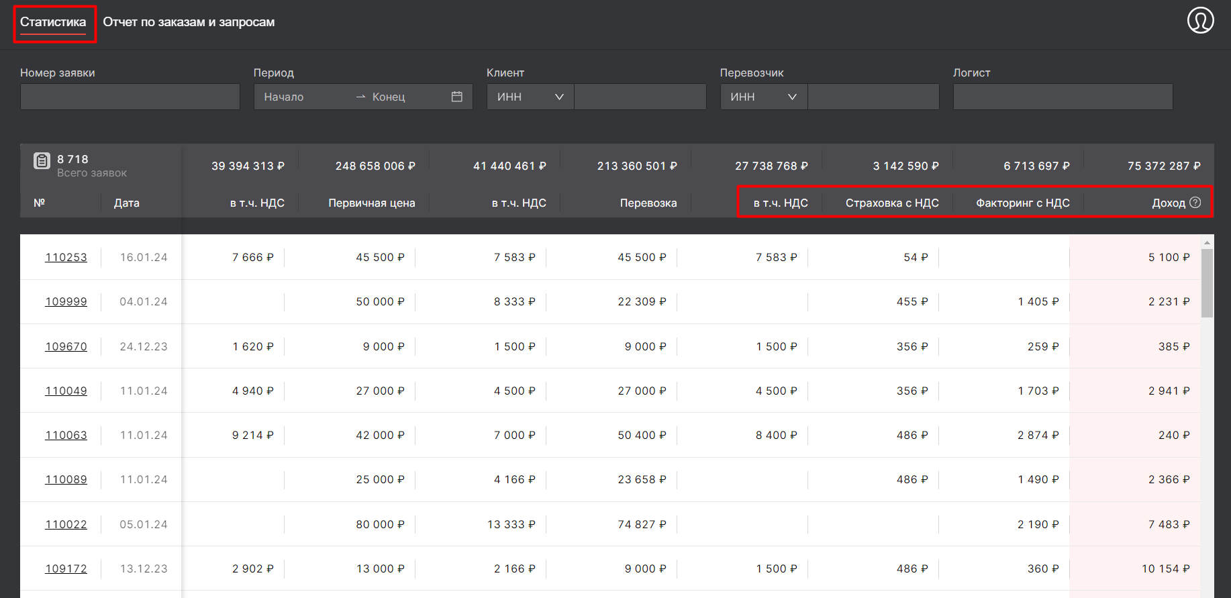
Task: Click the 8 718 total orders count
Action: tap(72, 159)
